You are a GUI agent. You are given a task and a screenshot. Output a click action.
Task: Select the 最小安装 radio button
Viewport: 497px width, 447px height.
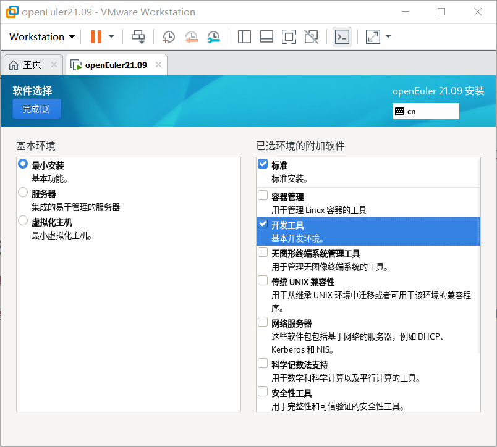tap(23, 164)
